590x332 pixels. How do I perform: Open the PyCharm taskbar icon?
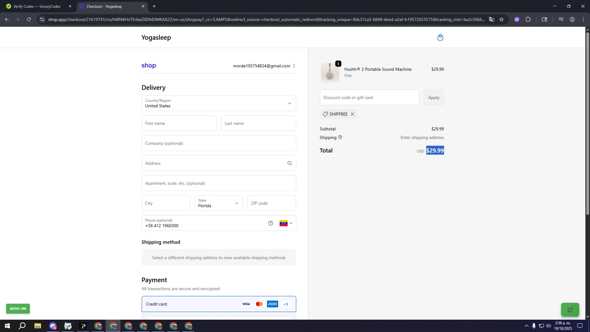pos(83,326)
